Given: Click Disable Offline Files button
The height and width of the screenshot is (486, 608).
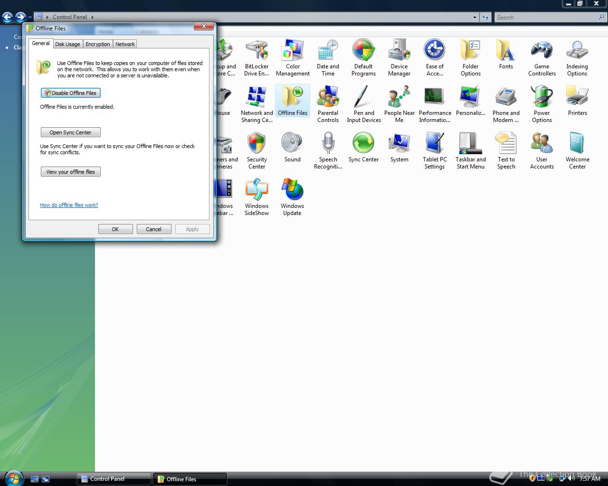Looking at the screenshot, I should pyautogui.click(x=71, y=93).
